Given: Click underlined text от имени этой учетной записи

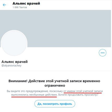Looking at the screenshot, I should tap(83, 91).
